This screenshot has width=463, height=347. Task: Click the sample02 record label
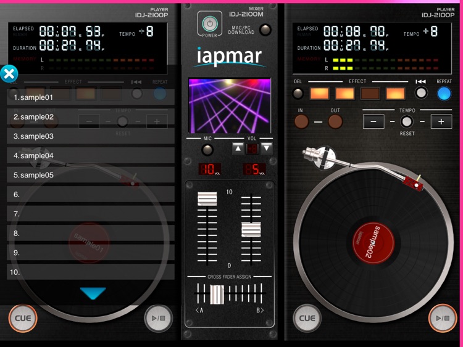pos(373,243)
